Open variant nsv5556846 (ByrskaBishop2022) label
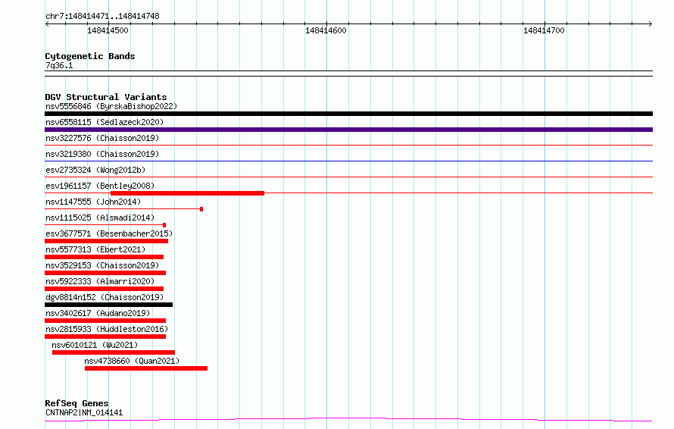This screenshot has height=429, width=674. pyautogui.click(x=111, y=106)
